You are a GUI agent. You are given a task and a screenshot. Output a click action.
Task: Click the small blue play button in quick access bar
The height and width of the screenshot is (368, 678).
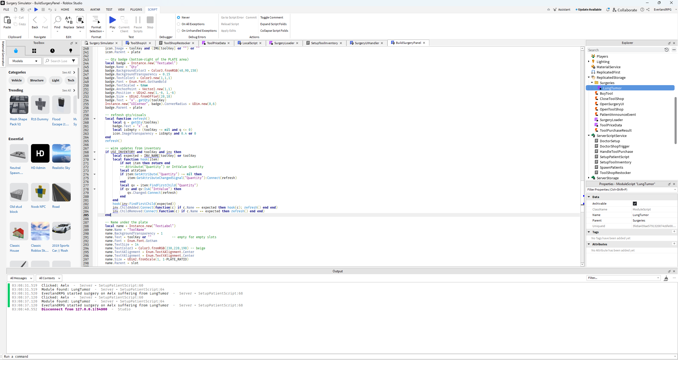36,10
